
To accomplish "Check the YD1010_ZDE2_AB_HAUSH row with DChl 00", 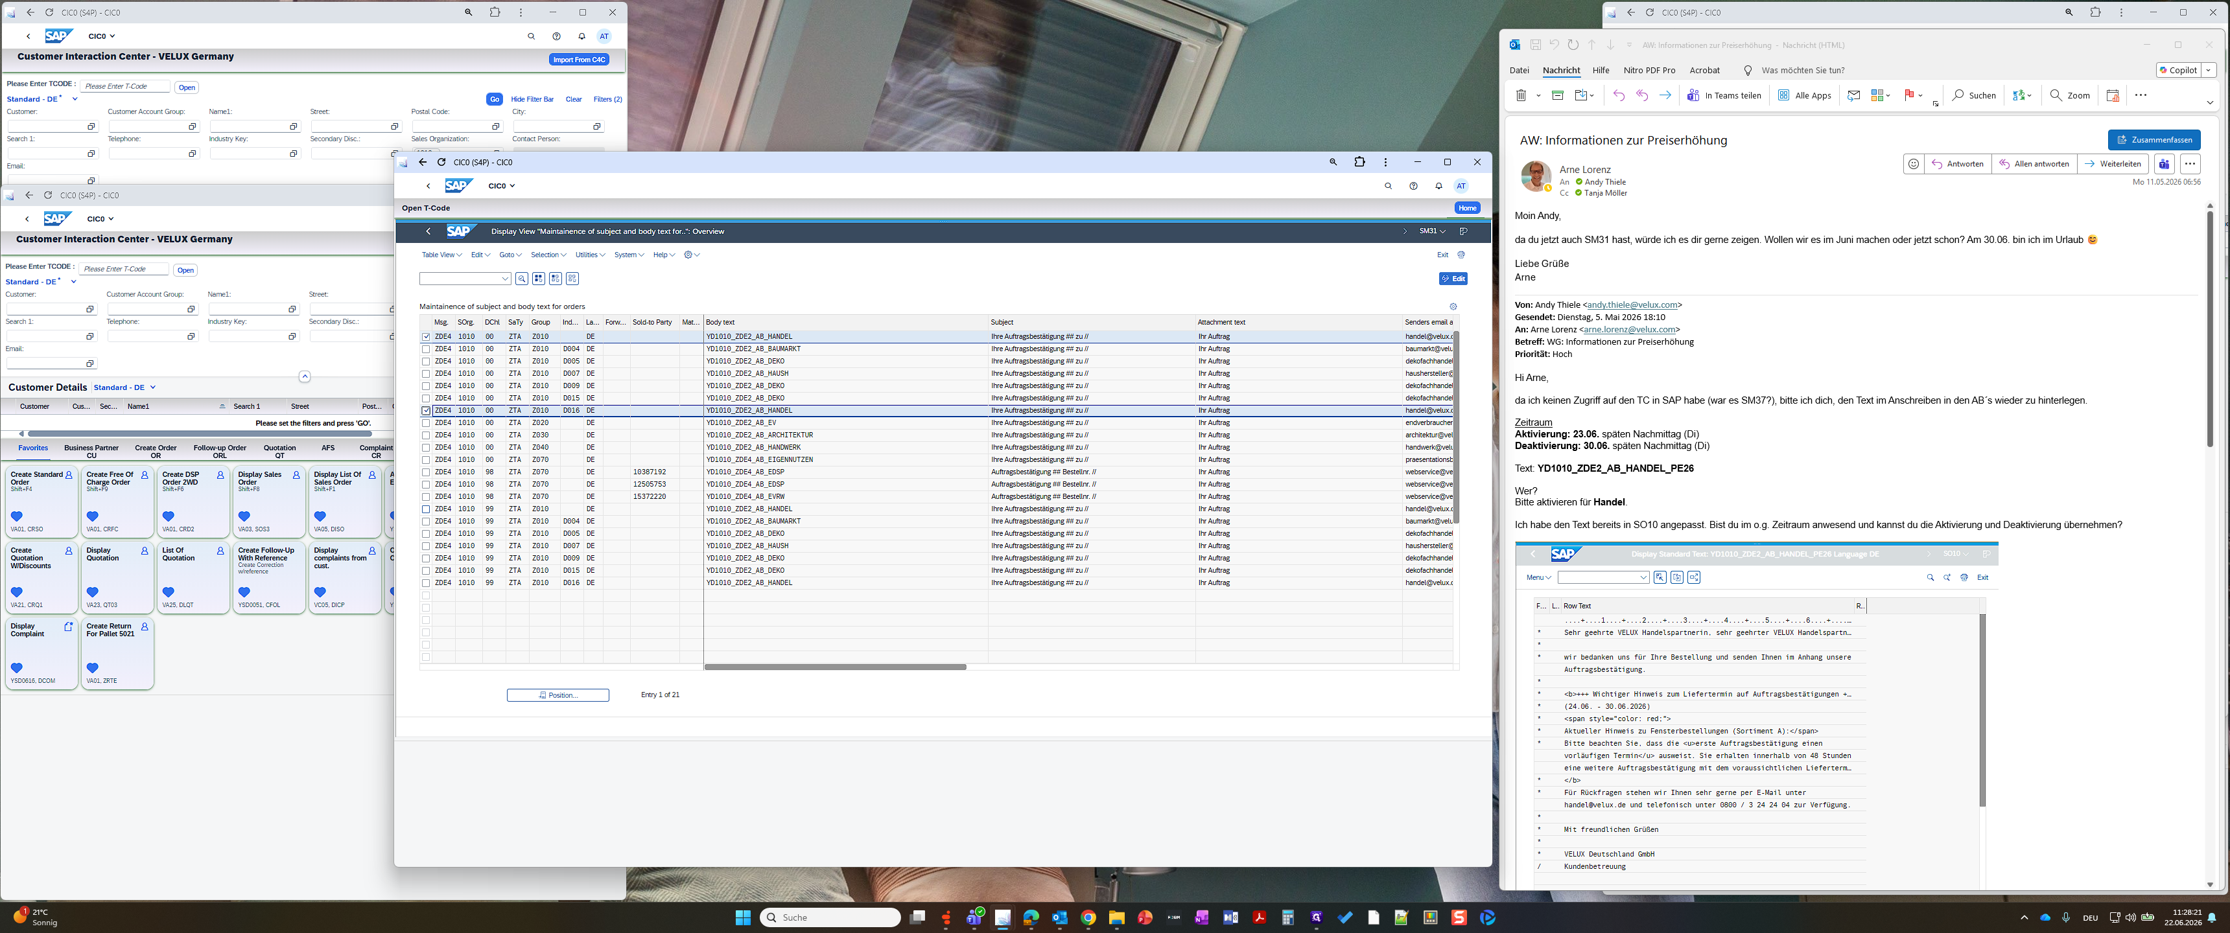I will [x=426, y=374].
